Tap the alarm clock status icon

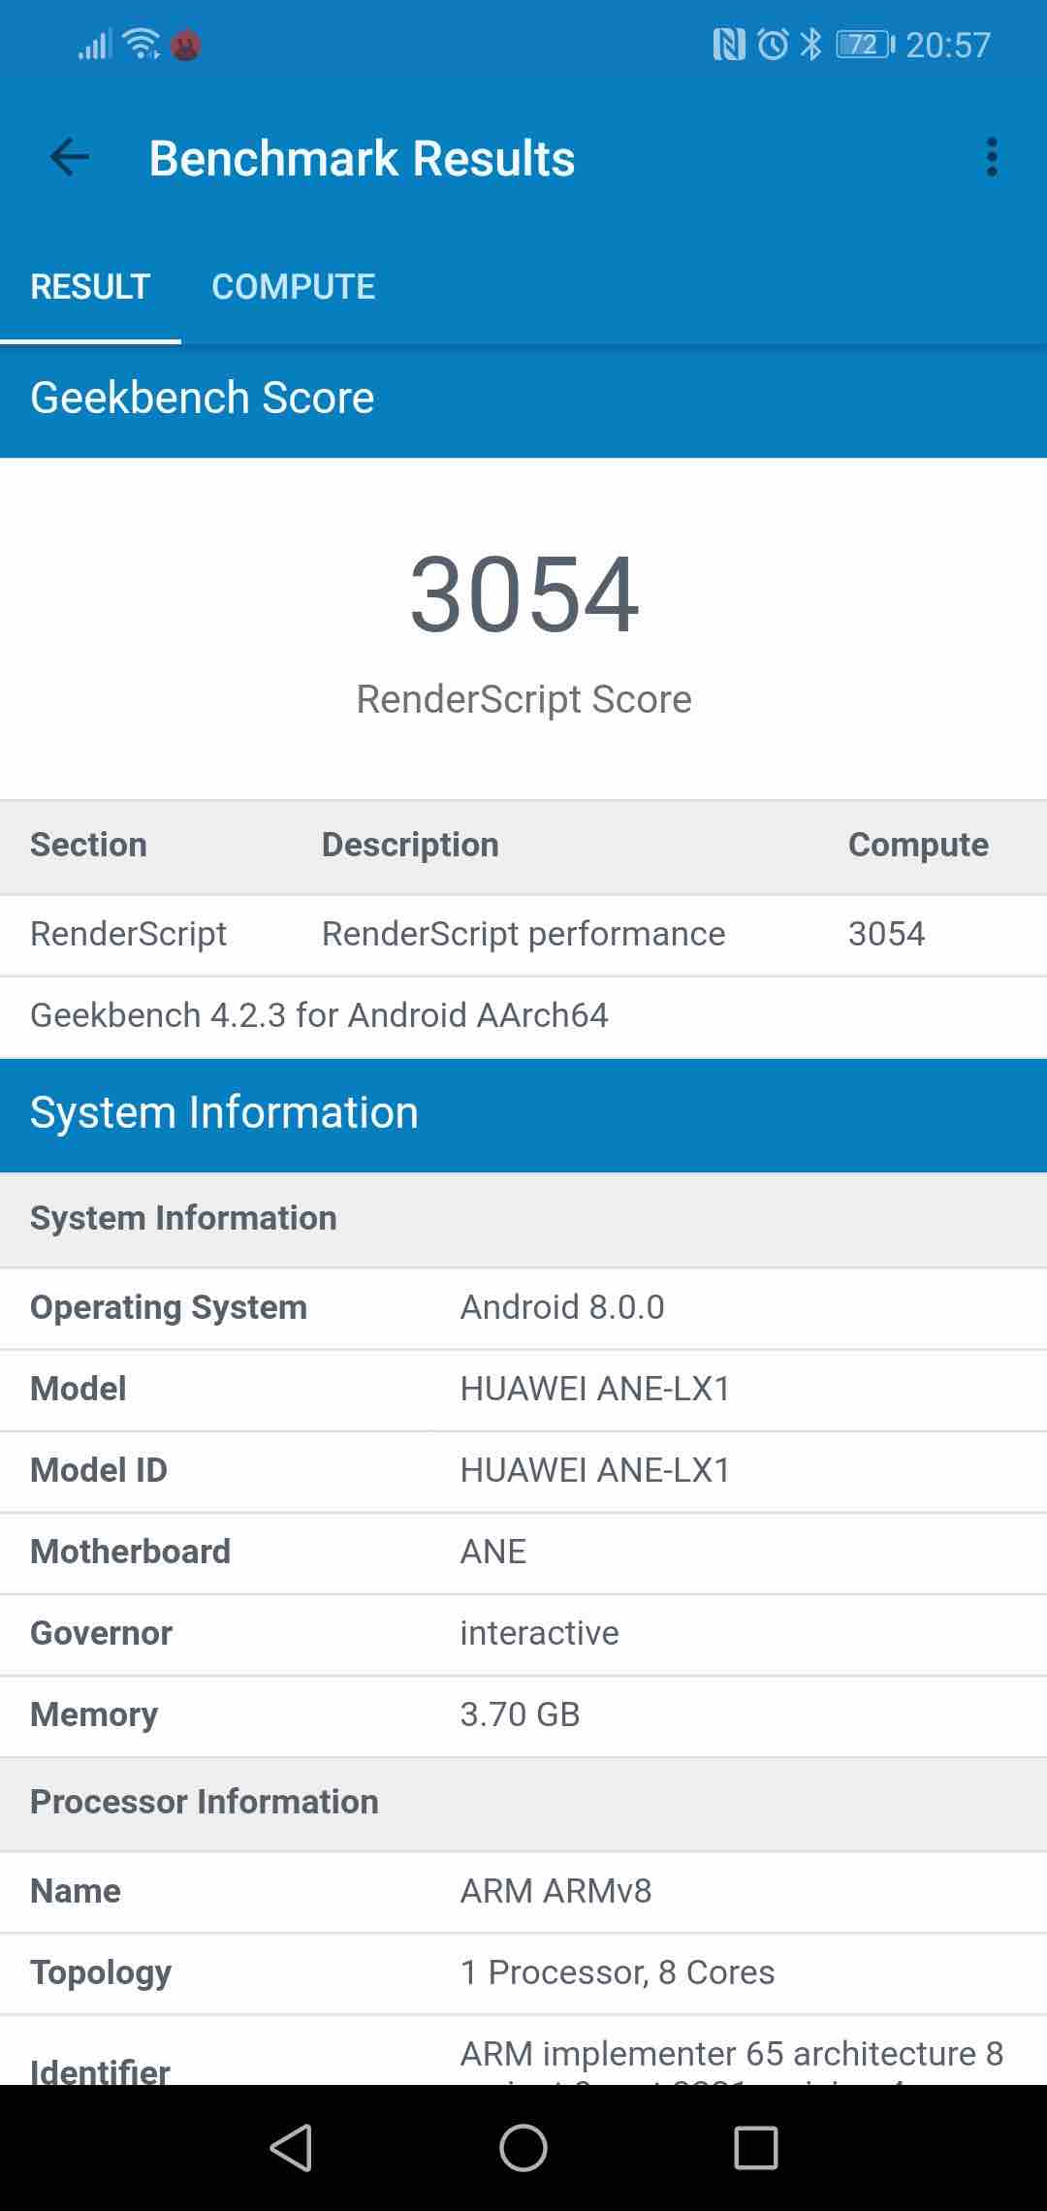pyautogui.click(x=773, y=45)
